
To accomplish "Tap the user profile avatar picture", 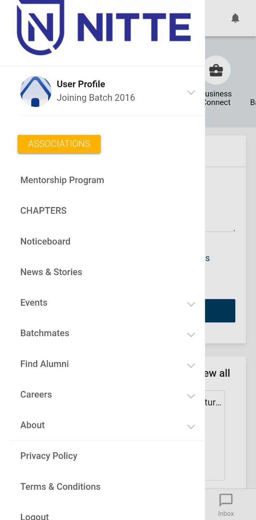I will [36, 91].
